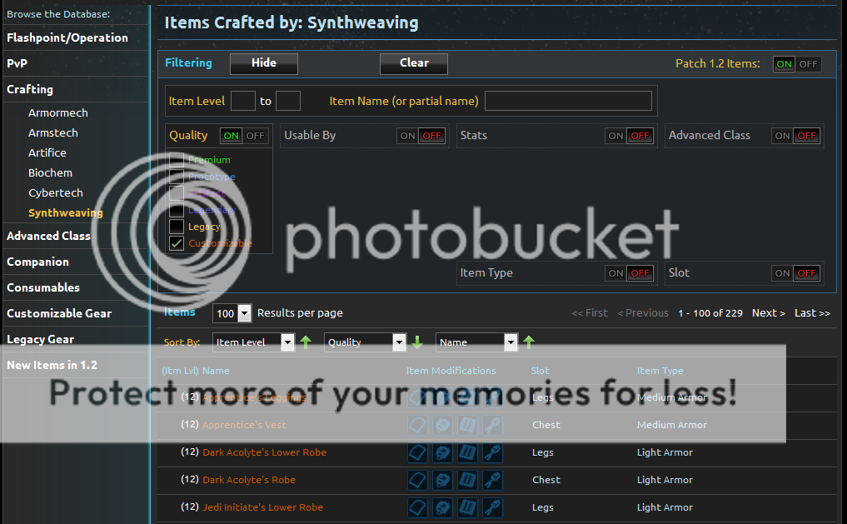
Task: Jump to the Last results page
Action: (x=812, y=312)
